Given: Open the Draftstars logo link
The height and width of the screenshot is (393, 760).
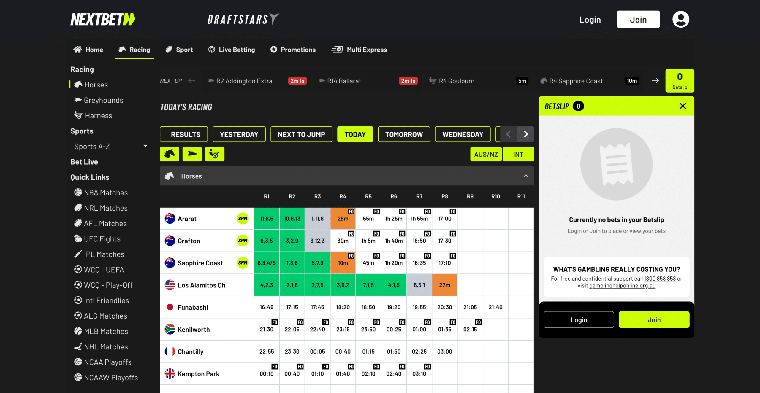Looking at the screenshot, I should pos(243,20).
